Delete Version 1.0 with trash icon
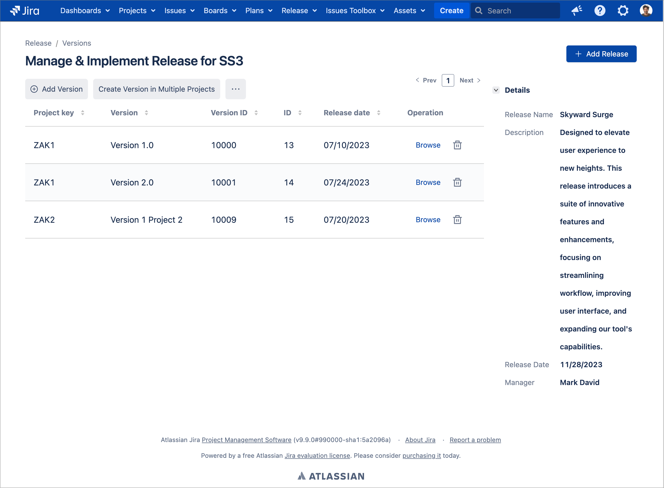Screen dimensions: 664x488 [x=457, y=145]
